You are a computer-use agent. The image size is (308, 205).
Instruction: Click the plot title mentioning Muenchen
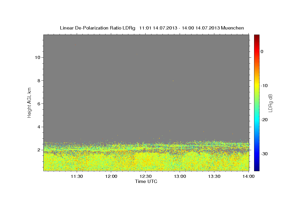[x=152, y=28]
